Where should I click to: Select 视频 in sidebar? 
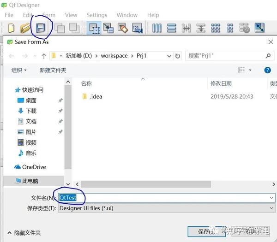click(x=27, y=142)
